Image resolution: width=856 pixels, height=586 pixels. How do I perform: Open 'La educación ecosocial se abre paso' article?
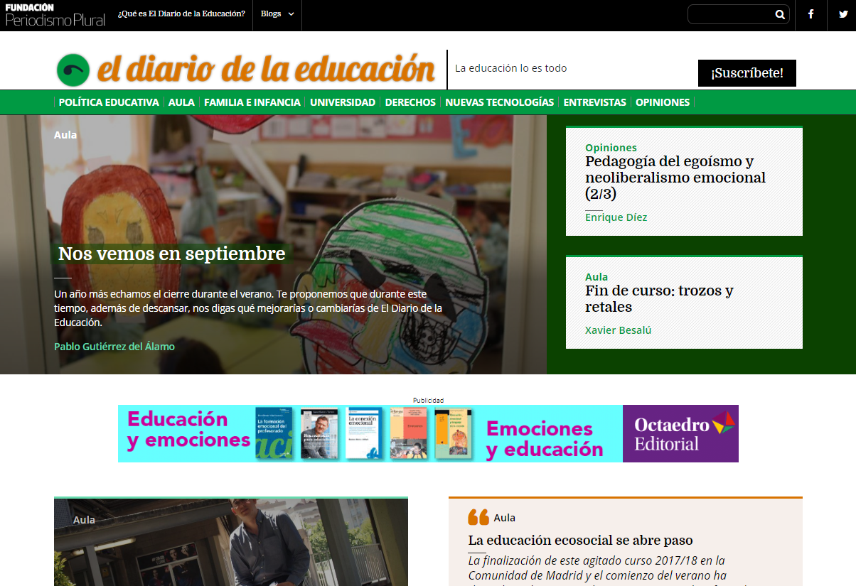tap(580, 541)
